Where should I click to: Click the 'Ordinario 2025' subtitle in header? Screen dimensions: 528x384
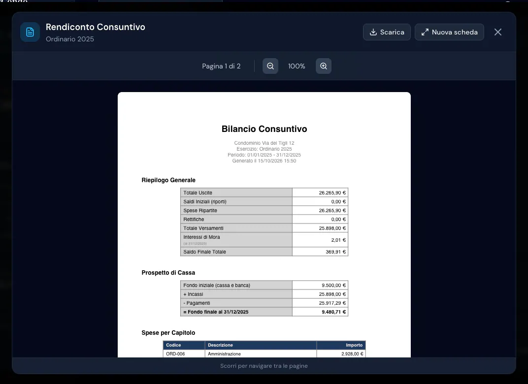pos(70,39)
